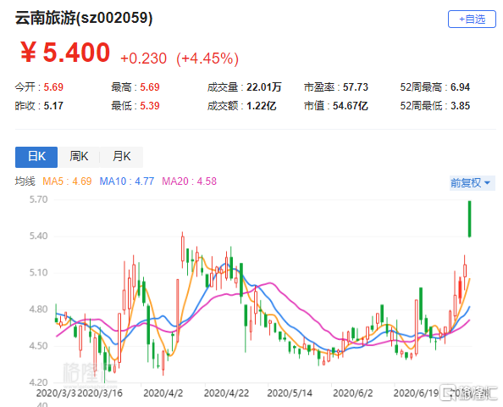Click the 成交量 value 22.01万
503x407 pixels.
click(263, 87)
